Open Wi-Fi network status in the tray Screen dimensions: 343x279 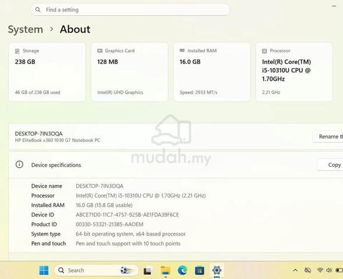pyautogui.click(x=320, y=270)
